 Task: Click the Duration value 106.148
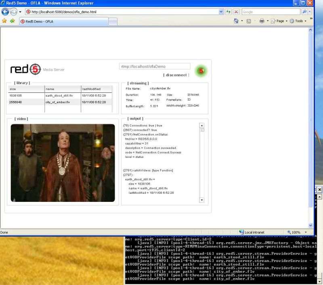tap(156, 95)
